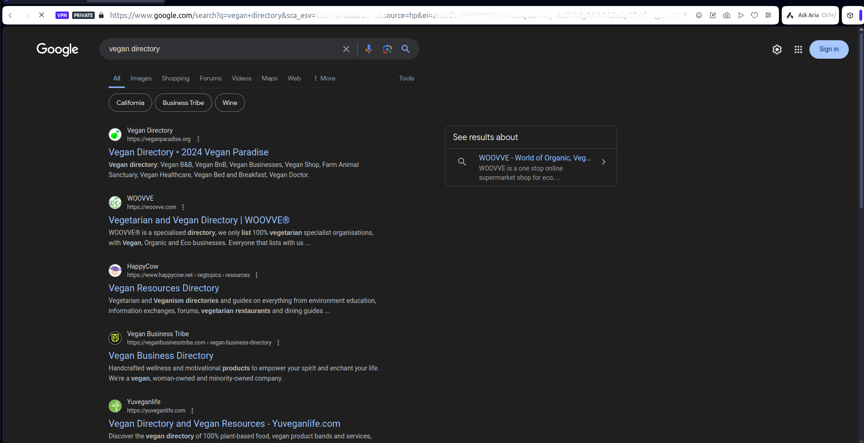Switch to the Videos tab
Image resolution: width=864 pixels, height=443 pixels.
click(241, 78)
